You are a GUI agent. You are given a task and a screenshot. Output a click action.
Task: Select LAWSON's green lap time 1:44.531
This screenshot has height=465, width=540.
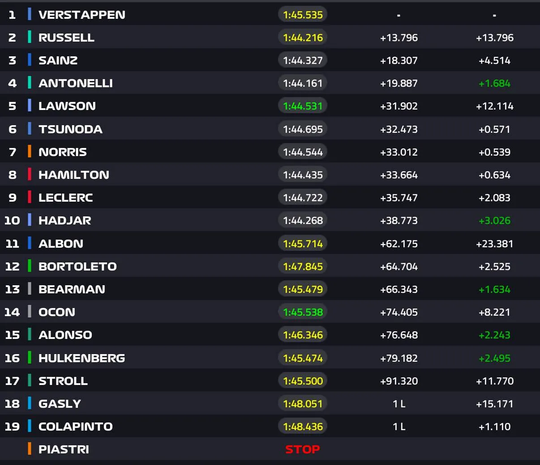tap(303, 106)
